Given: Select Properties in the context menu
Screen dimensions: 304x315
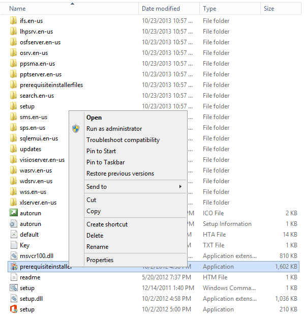Looking at the screenshot, I should point(100,260).
